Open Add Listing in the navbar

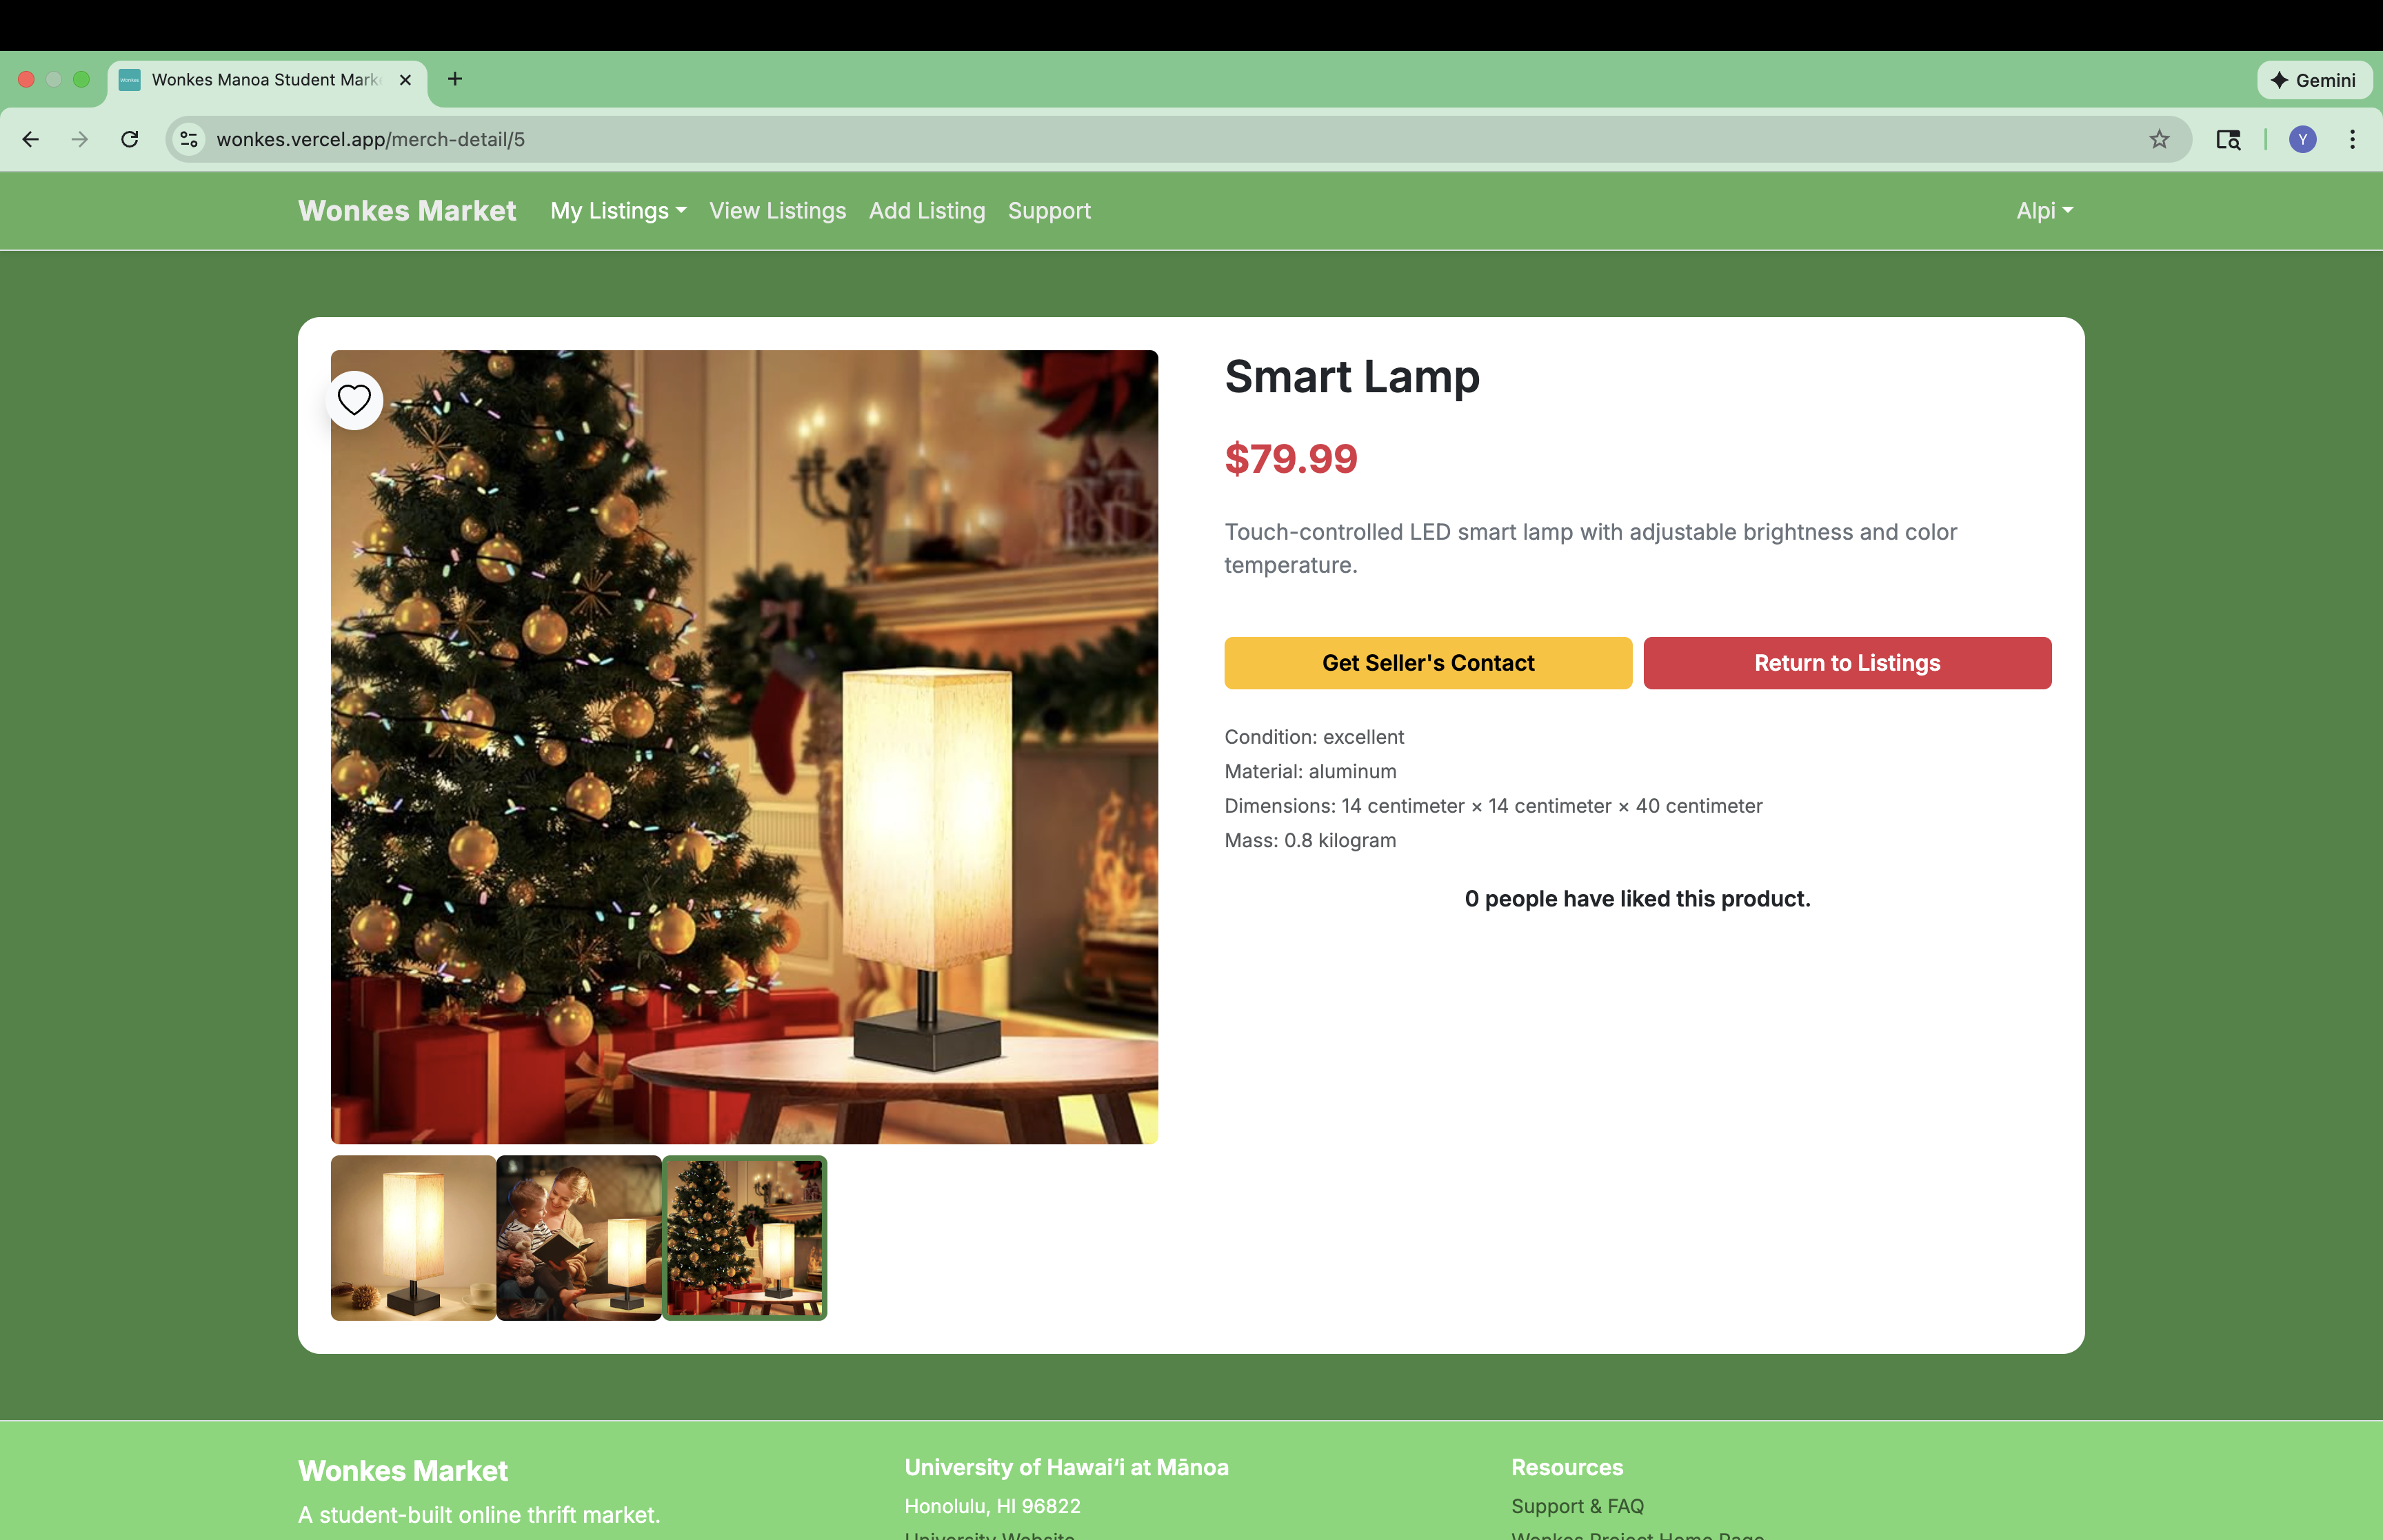point(927,211)
